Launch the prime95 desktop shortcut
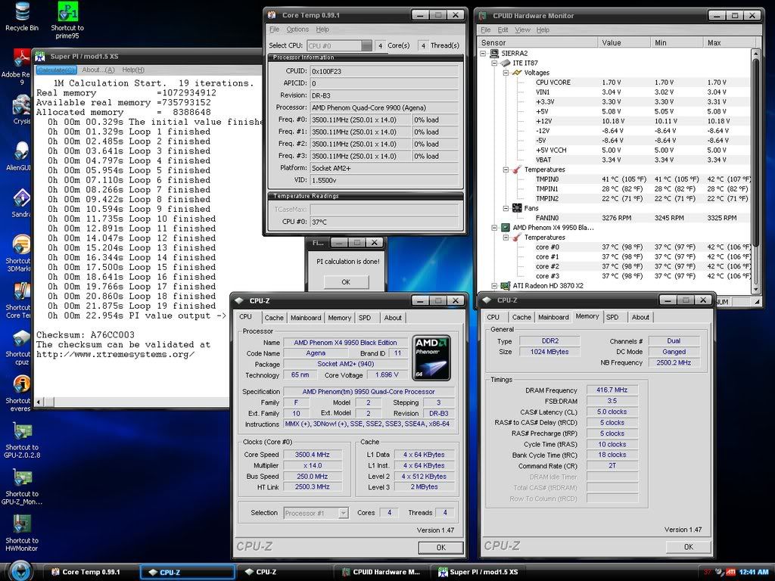Viewport: 775px width, 581px height. coord(67,12)
